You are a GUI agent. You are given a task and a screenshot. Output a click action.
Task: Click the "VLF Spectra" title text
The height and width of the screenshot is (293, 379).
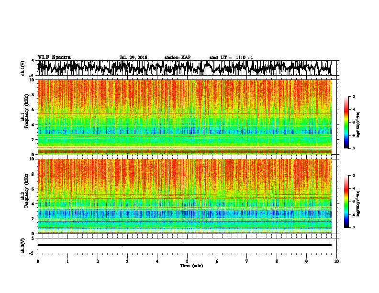54,57
